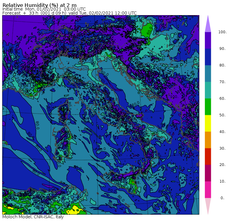Select the teal 60–70% legend band

(x=208, y=90)
